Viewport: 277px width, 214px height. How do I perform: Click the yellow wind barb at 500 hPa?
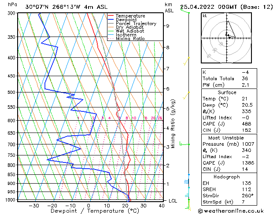click(186, 96)
